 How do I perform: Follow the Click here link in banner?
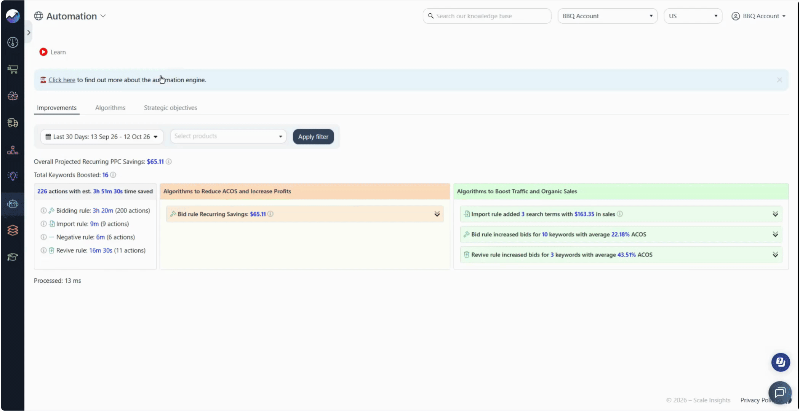click(62, 80)
